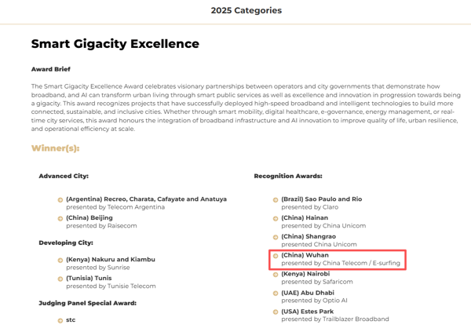Click the Smart Gigacity Excellence title
Viewport: 471px width, 332px height.
tap(115, 44)
